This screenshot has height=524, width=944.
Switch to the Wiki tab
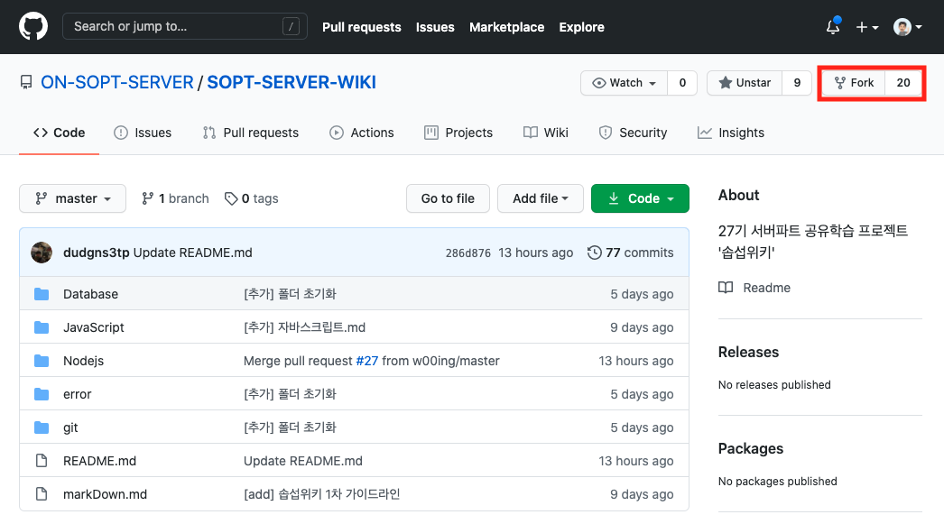[545, 133]
